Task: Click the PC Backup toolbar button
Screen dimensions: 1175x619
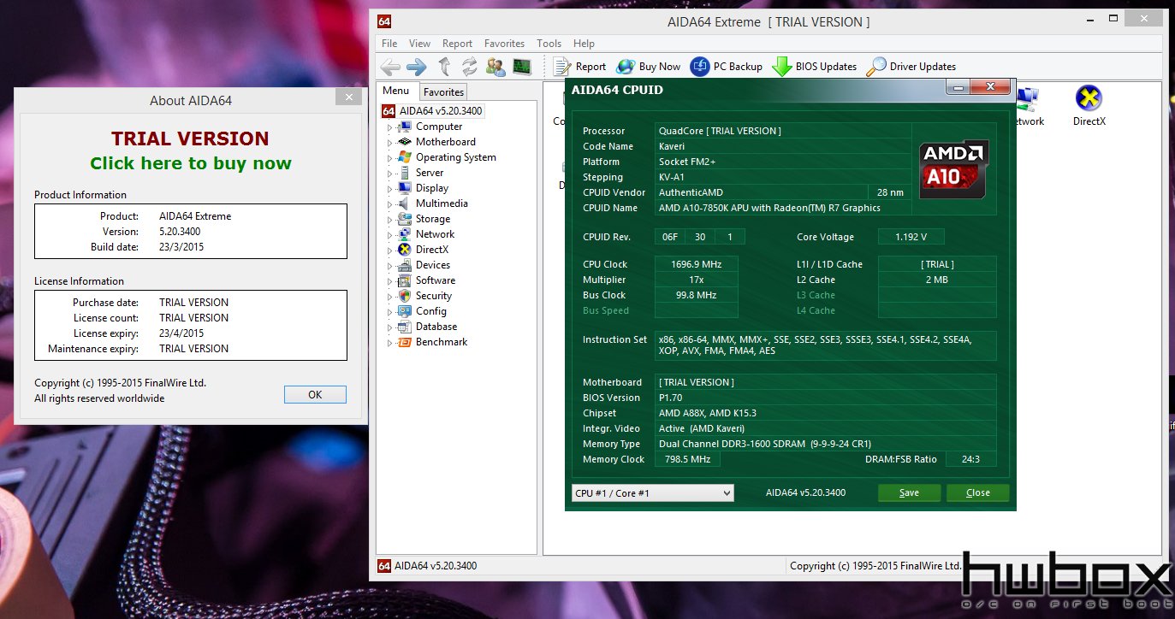Action: coord(727,67)
